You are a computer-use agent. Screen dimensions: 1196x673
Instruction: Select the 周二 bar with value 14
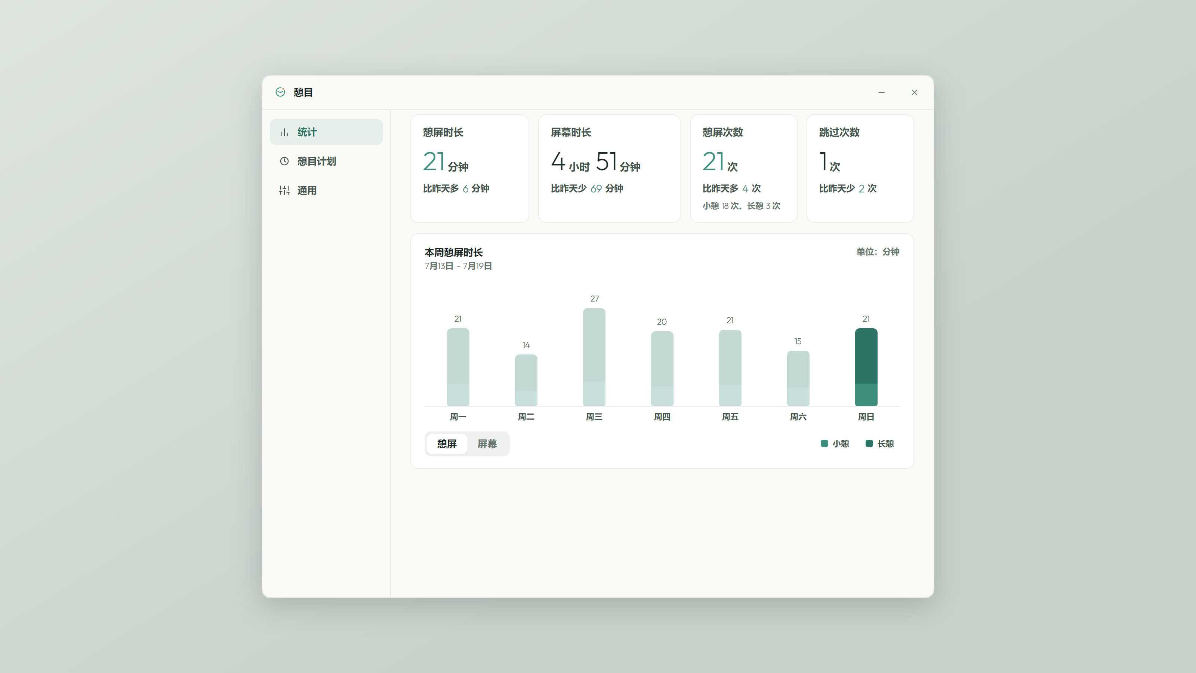click(x=526, y=380)
